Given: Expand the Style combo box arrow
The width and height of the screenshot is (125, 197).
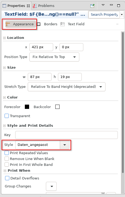Looking at the screenshot, I should 65,145.
